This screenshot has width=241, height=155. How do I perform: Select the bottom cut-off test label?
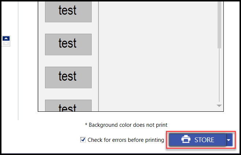(68, 106)
